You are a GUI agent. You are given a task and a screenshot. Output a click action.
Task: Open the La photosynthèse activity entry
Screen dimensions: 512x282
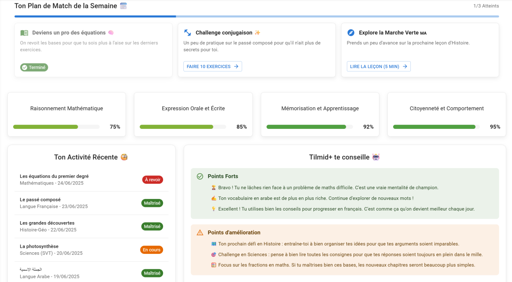(x=39, y=246)
